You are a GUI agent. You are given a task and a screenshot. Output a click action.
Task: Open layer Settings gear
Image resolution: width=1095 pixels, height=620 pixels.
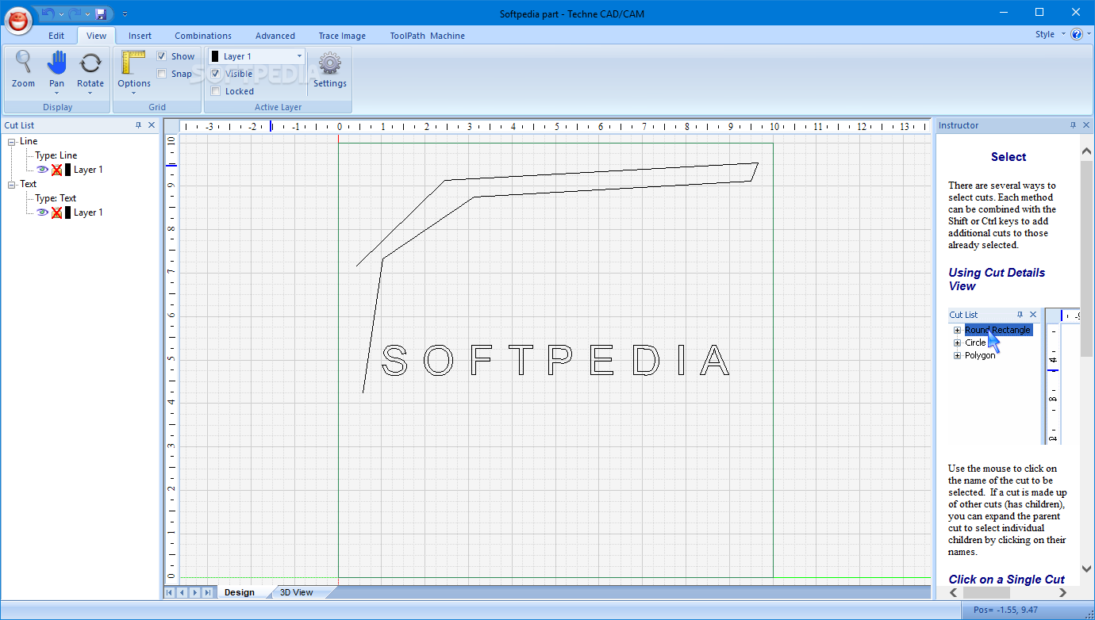click(330, 69)
